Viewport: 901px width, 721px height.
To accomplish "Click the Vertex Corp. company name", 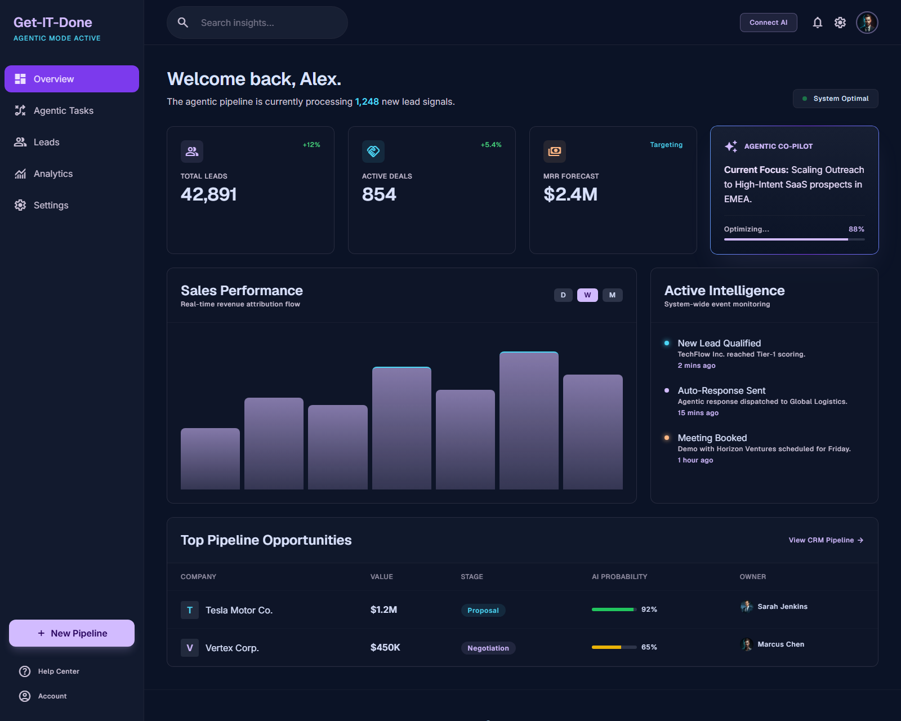I will [x=232, y=648].
